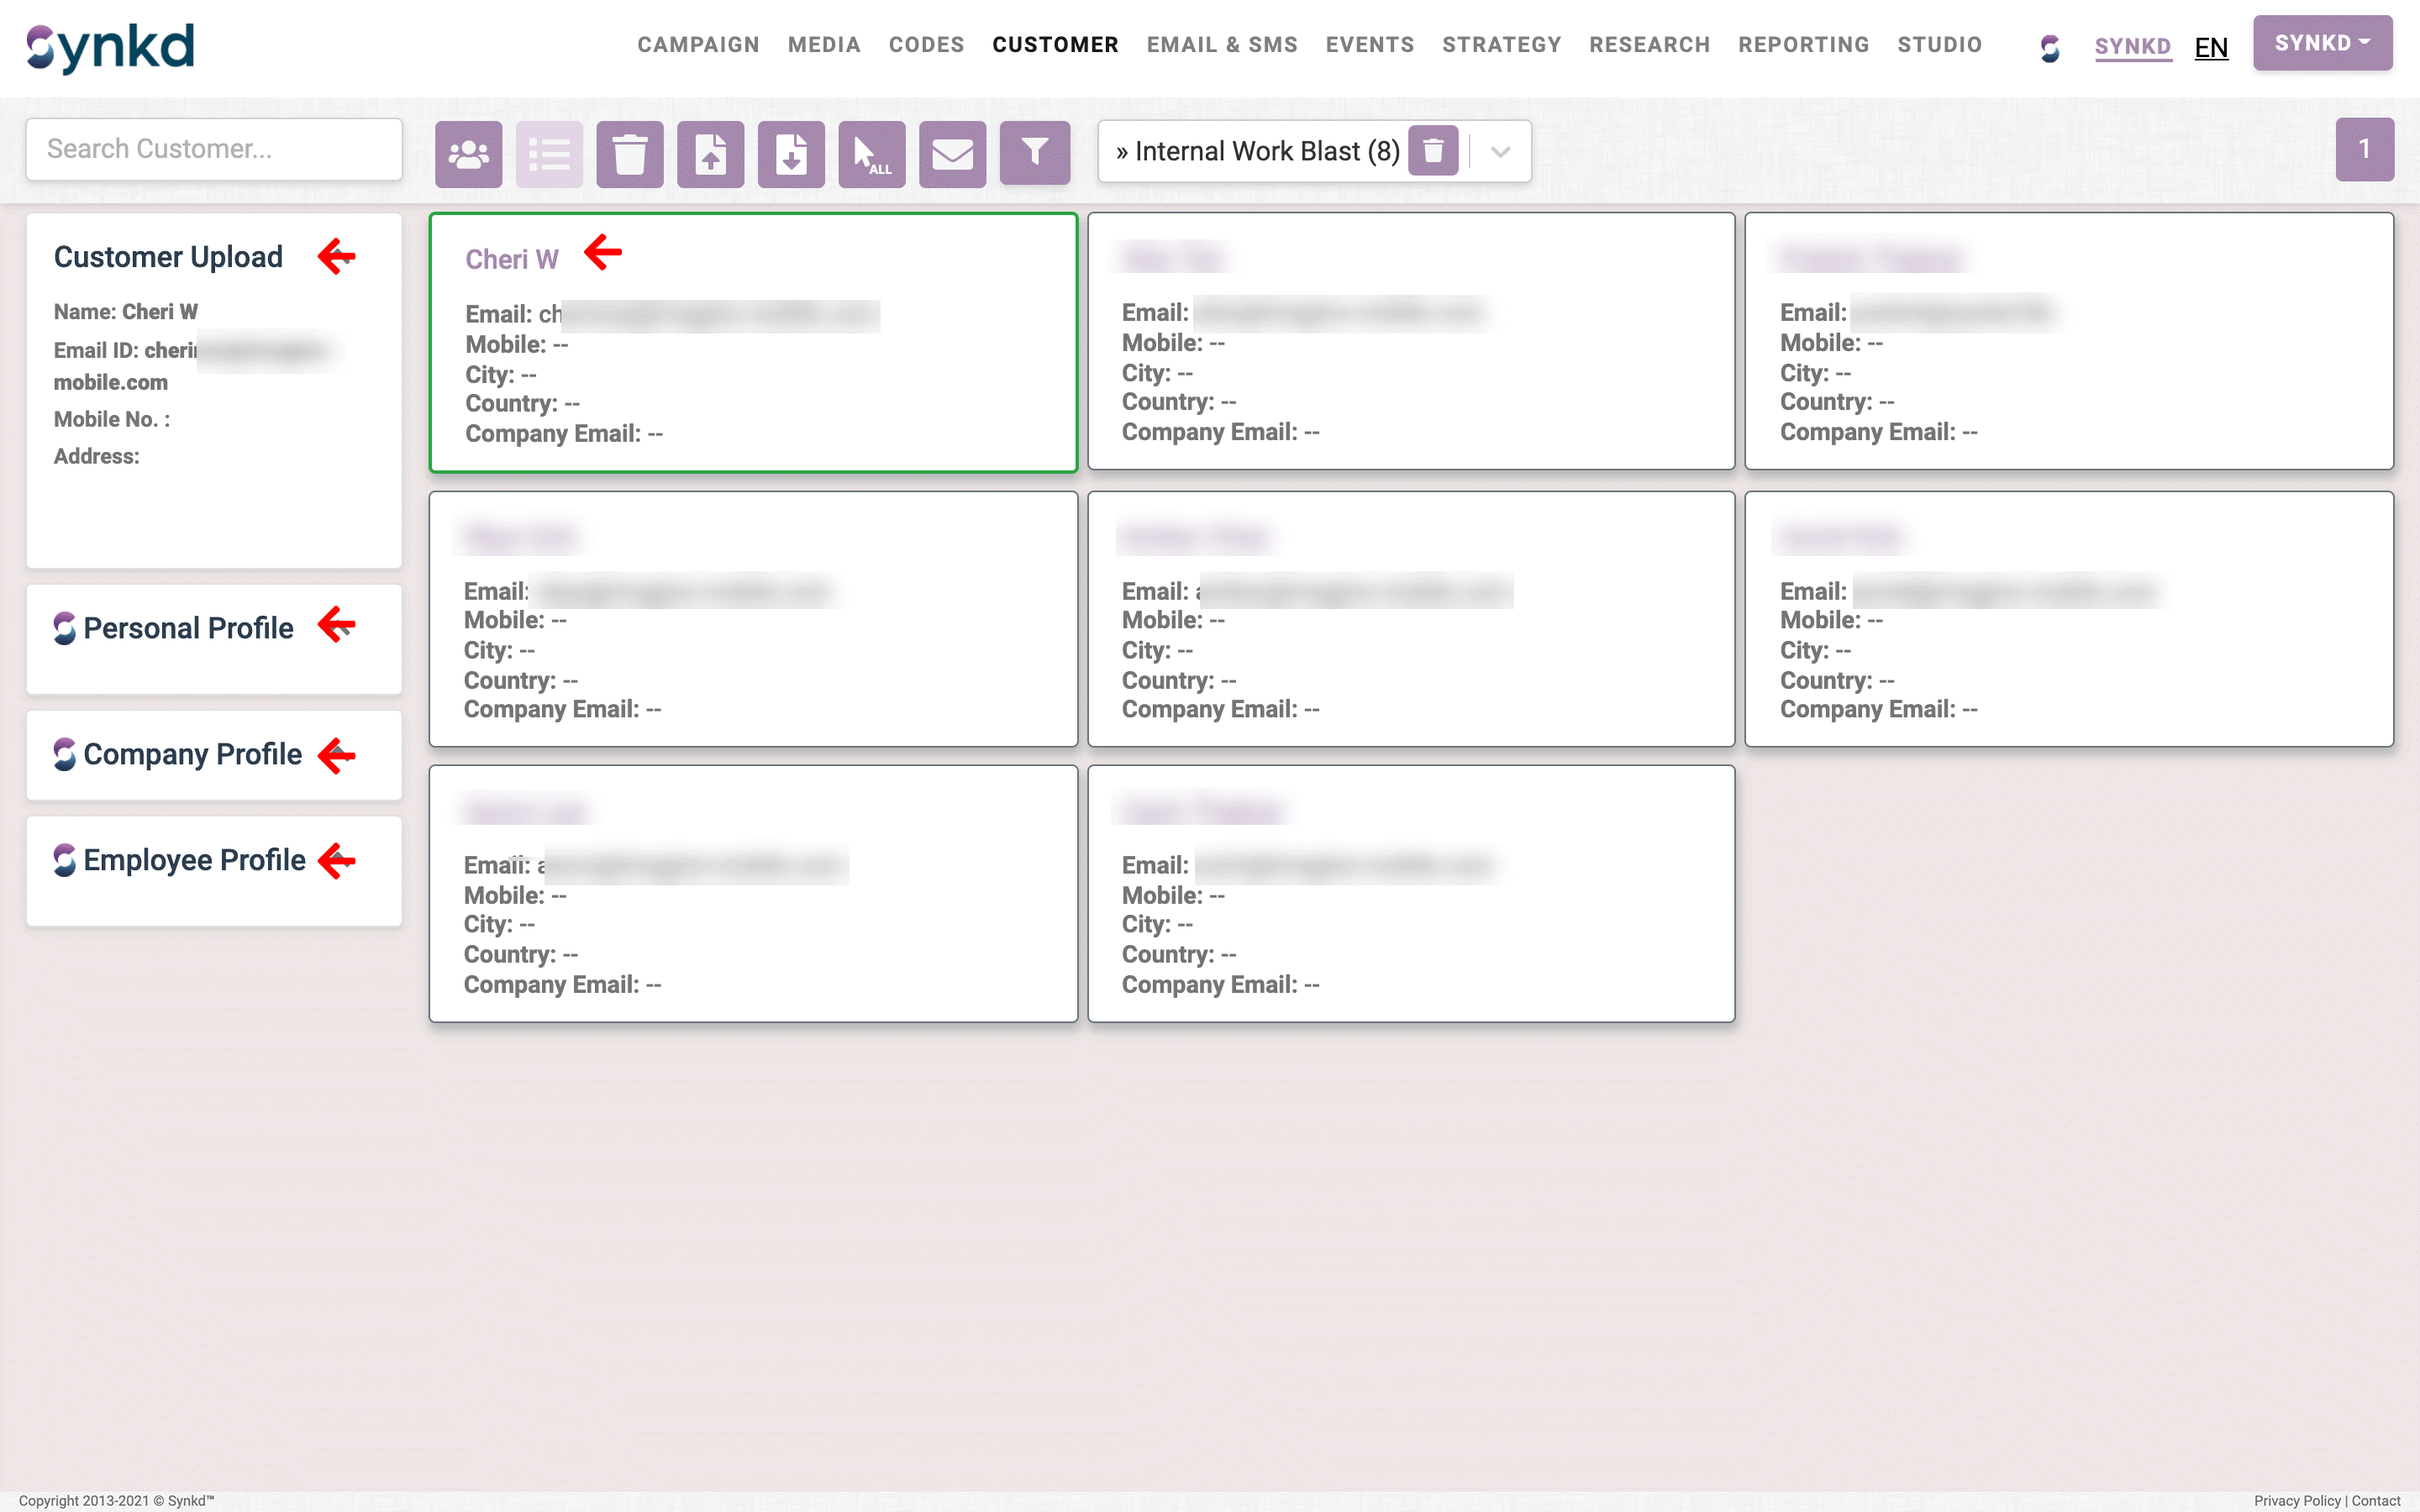Toggle selection of the bottom-left customer card

[x=753, y=895]
